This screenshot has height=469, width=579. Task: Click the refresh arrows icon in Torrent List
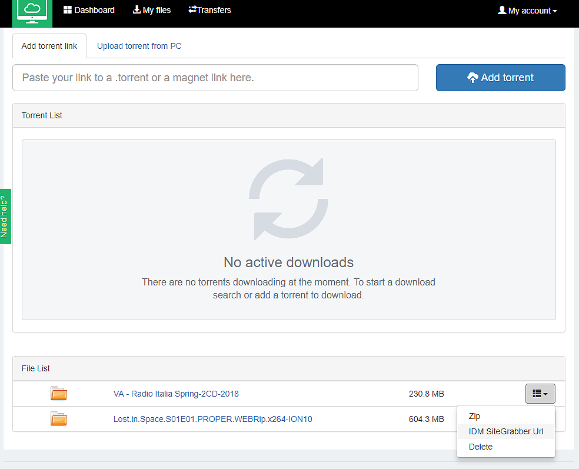[288, 198]
